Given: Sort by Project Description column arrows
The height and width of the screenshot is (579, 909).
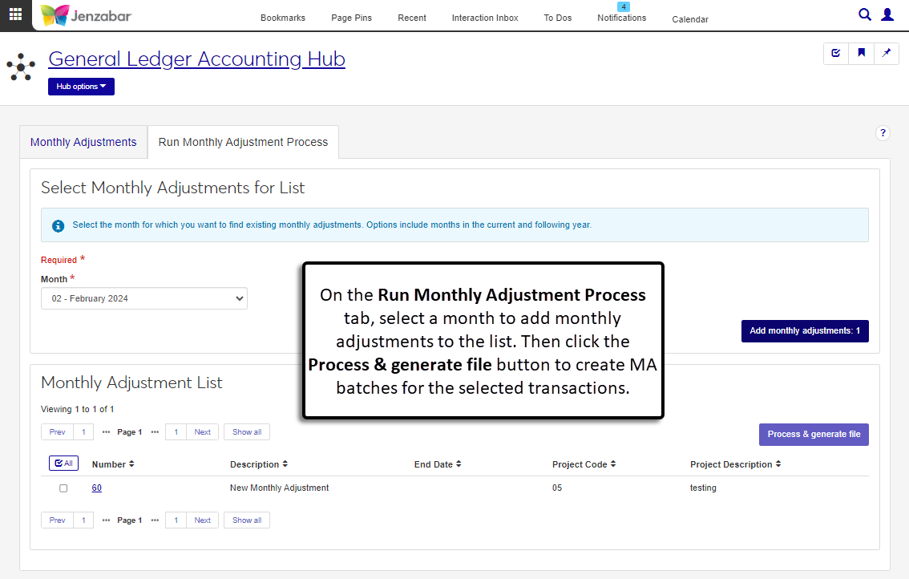Looking at the screenshot, I should tap(778, 464).
